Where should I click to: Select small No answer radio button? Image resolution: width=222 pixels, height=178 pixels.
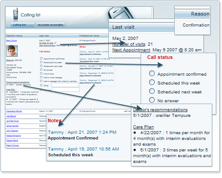click(41, 70)
